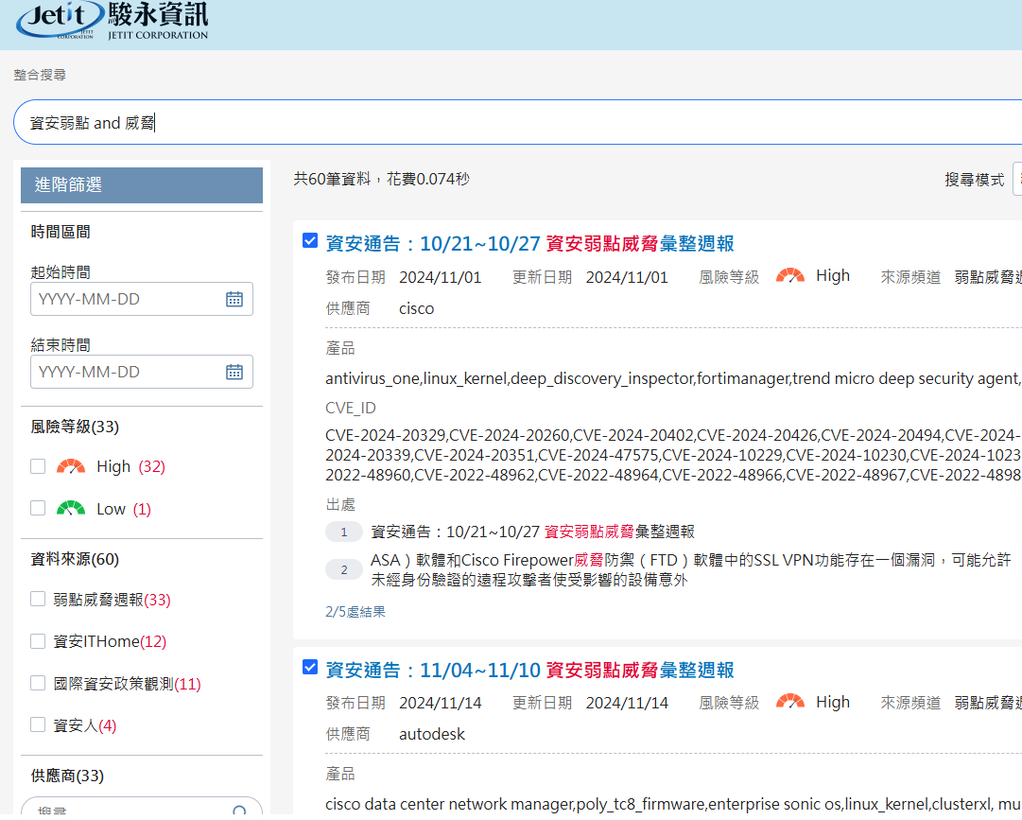Image resolution: width=1022 pixels, height=820 pixels.
Task: Uncheck the 11/04~11/10 report checkbox
Action: click(x=310, y=667)
